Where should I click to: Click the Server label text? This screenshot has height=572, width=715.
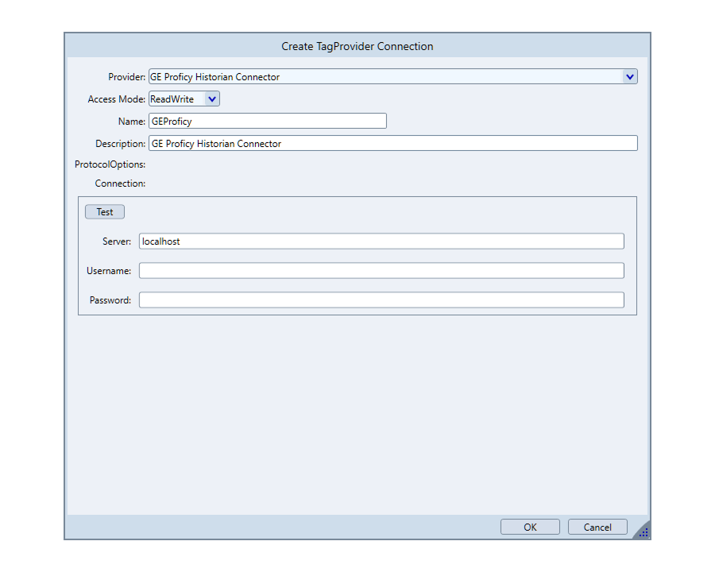(117, 242)
